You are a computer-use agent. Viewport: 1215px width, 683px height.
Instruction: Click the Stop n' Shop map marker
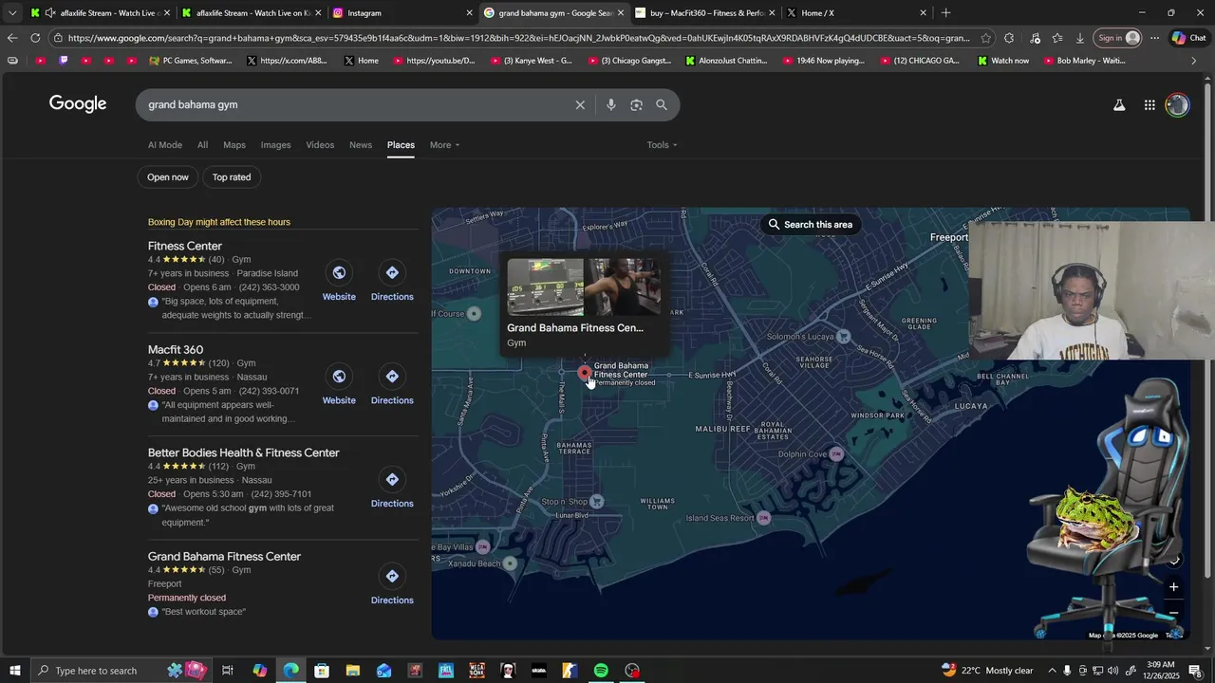pos(596,501)
